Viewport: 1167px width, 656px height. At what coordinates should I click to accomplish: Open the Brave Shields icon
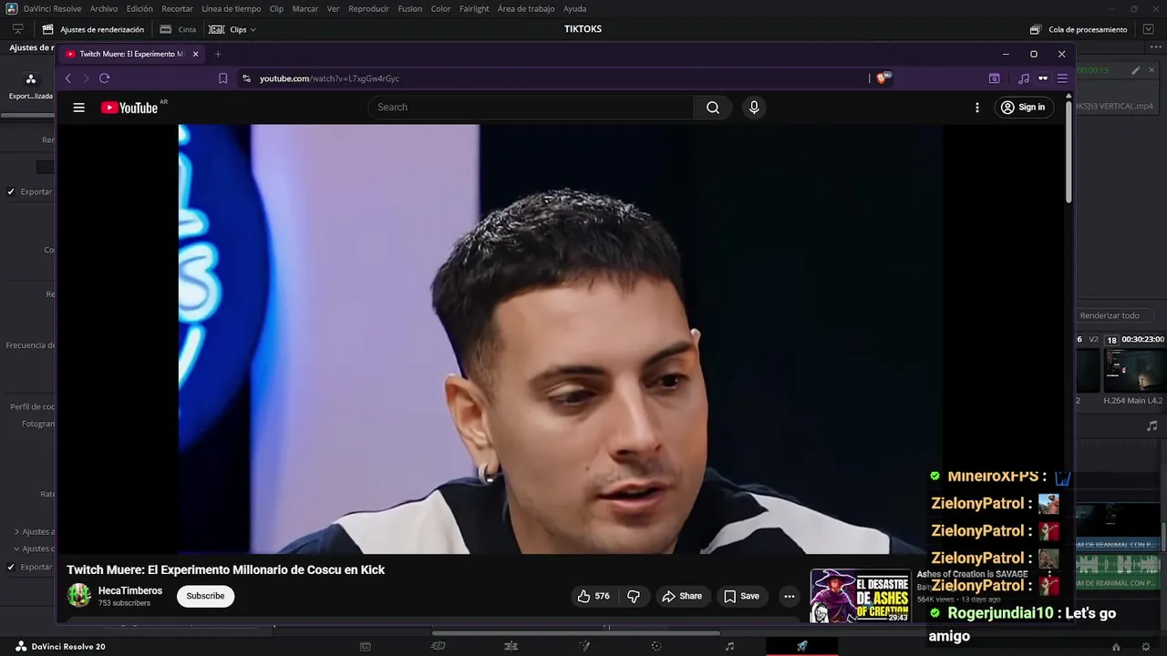tap(882, 78)
